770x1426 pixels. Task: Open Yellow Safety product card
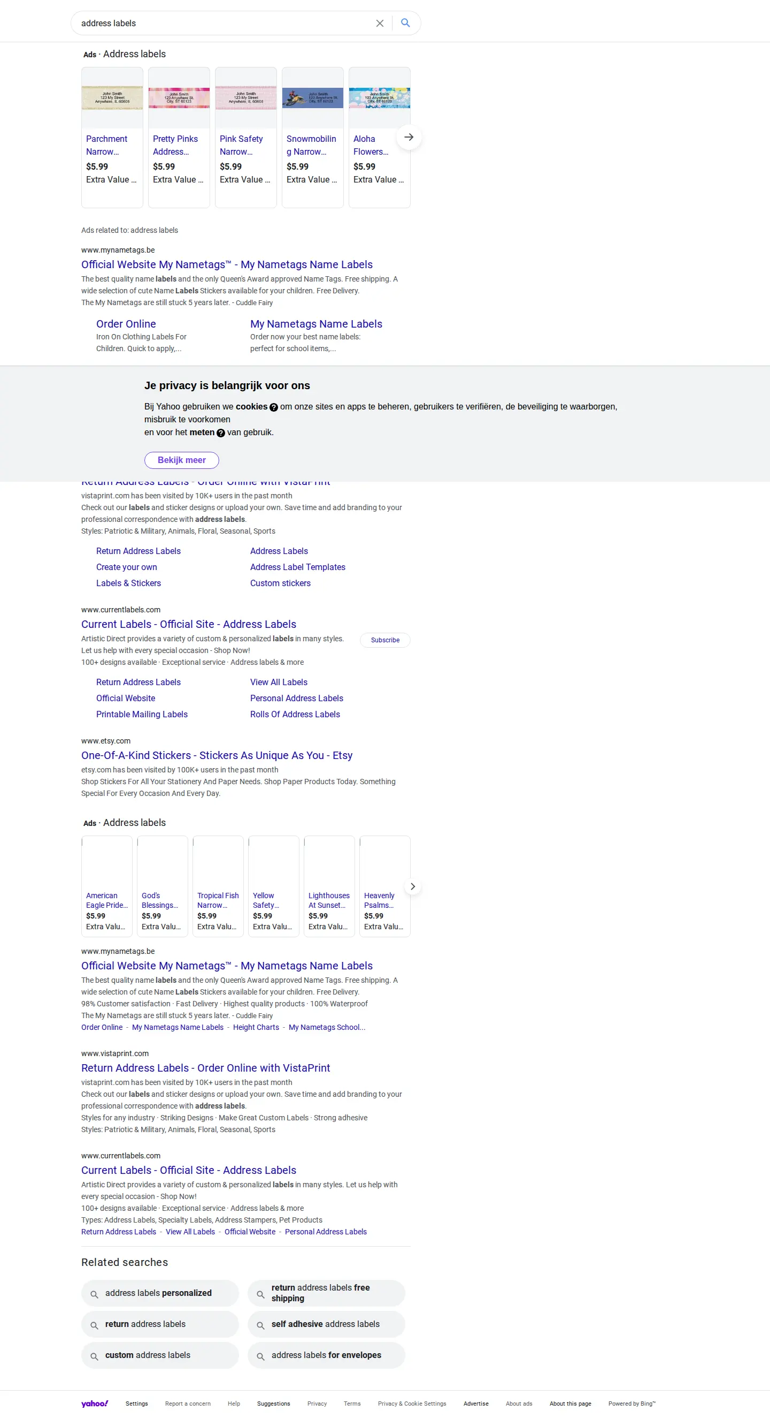[x=274, y=886]
